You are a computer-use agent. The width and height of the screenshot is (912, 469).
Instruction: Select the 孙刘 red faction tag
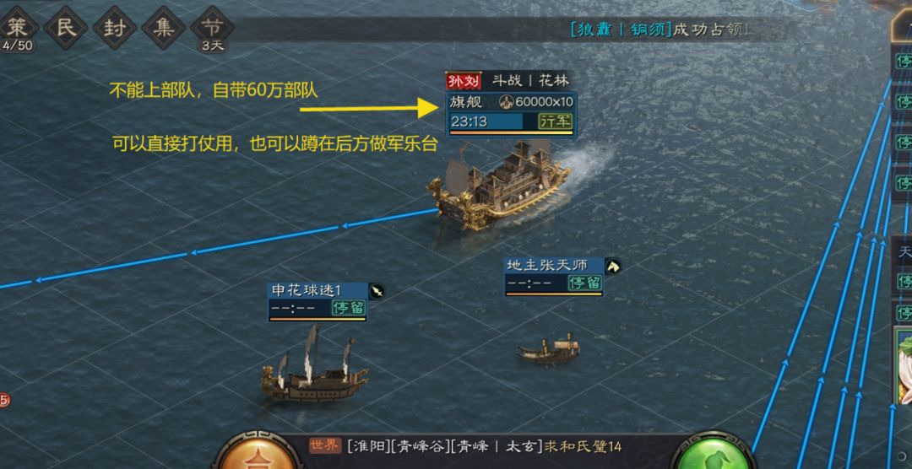(x=463, y=81)
